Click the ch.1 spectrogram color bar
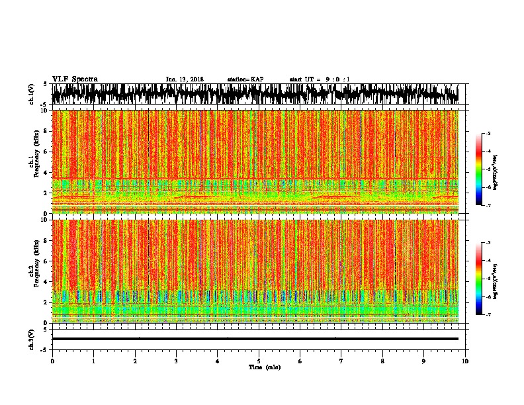Viewport: 524px width, 405px height. 479,169
